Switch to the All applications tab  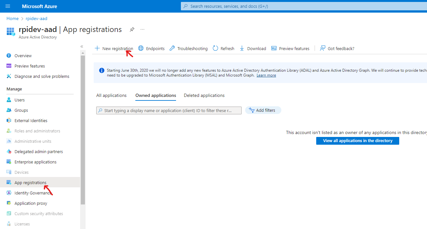pos(111,95)
